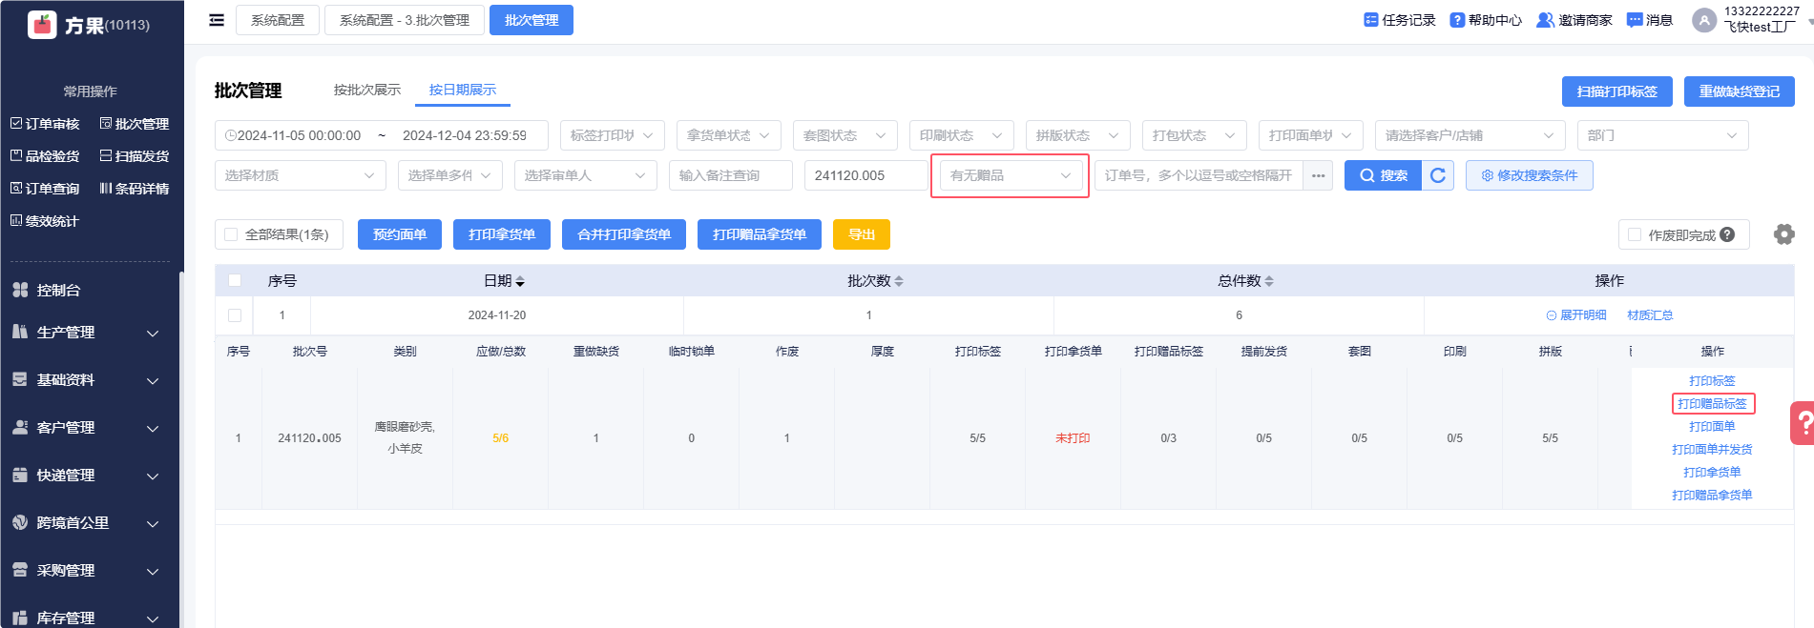Enable the 作废即完成 checkbox
Screen dimensions: 1814x628
tap(1635, 234)
